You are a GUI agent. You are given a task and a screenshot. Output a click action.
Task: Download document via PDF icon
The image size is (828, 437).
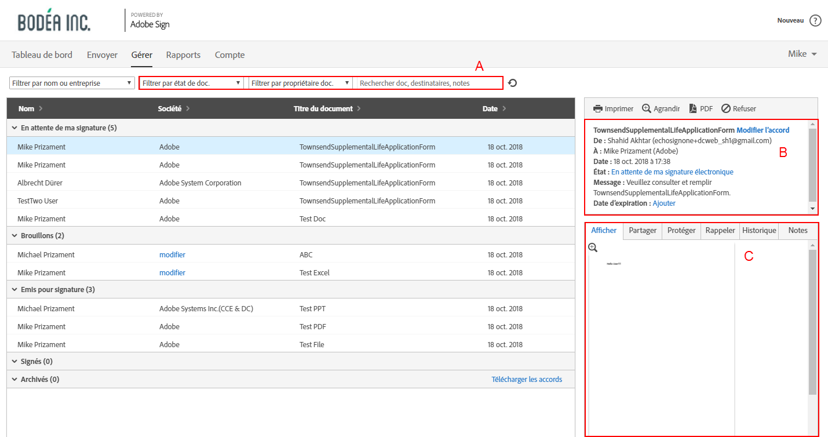pyautogui.click(x=692, y=108)
